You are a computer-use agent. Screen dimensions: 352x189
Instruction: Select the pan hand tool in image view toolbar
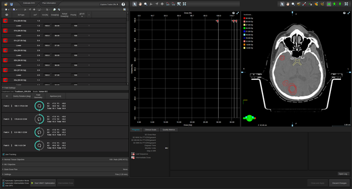[x=288, y=4]
